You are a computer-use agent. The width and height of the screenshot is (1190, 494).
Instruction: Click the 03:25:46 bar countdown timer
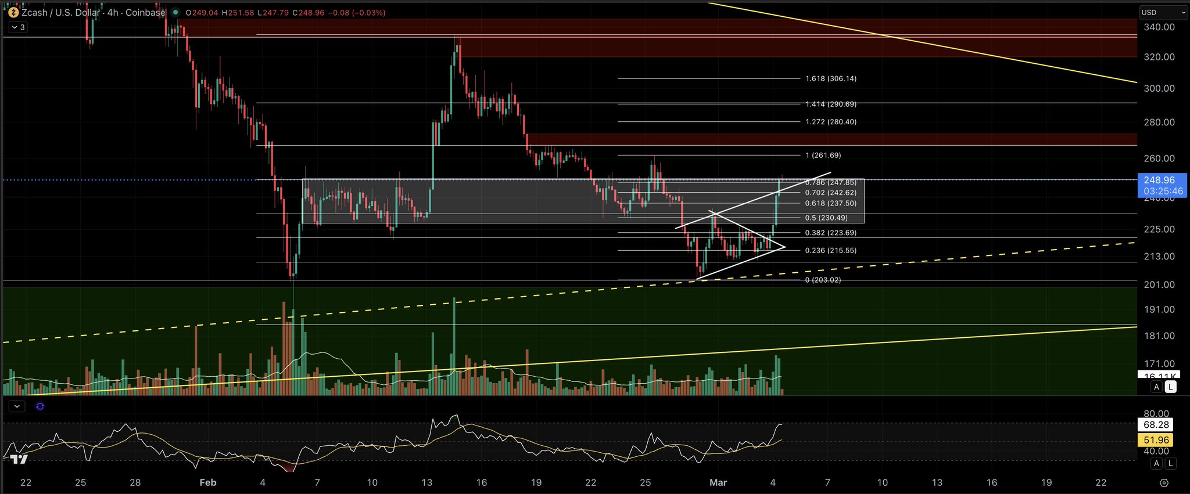click(x=1163, y=191)
